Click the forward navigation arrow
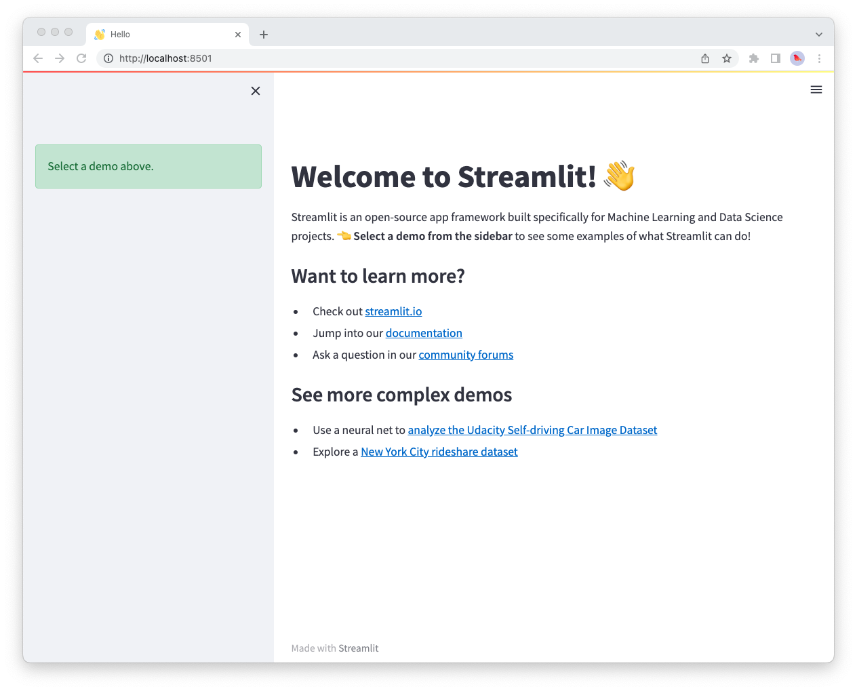This screenshot has width=857, height=691. click(60, 58)
